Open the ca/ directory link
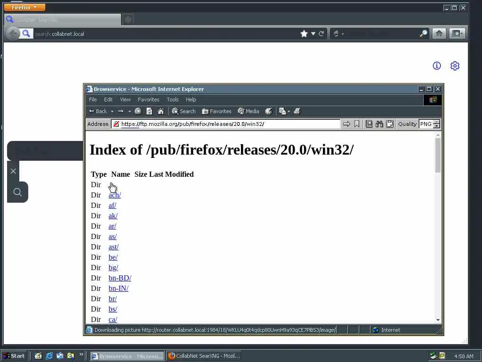Image resolution: width=482 pixels, height=362 pixels. (113, 320)
